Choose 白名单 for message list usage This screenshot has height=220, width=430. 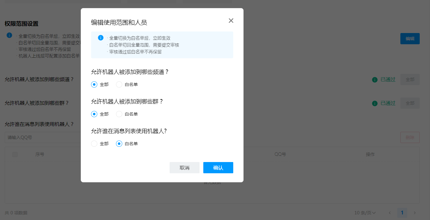click(x=119, y=144)
